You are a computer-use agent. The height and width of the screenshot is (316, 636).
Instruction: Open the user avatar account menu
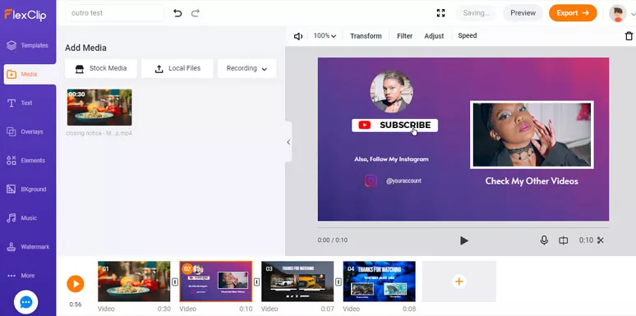coord(618,13)
